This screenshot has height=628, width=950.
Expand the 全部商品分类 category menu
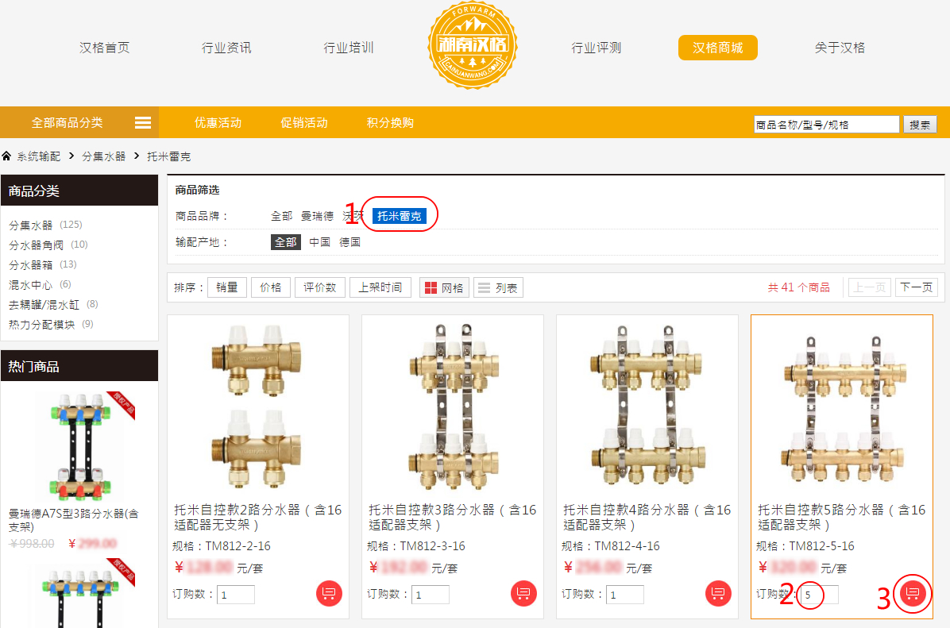(x=79, y=123)
